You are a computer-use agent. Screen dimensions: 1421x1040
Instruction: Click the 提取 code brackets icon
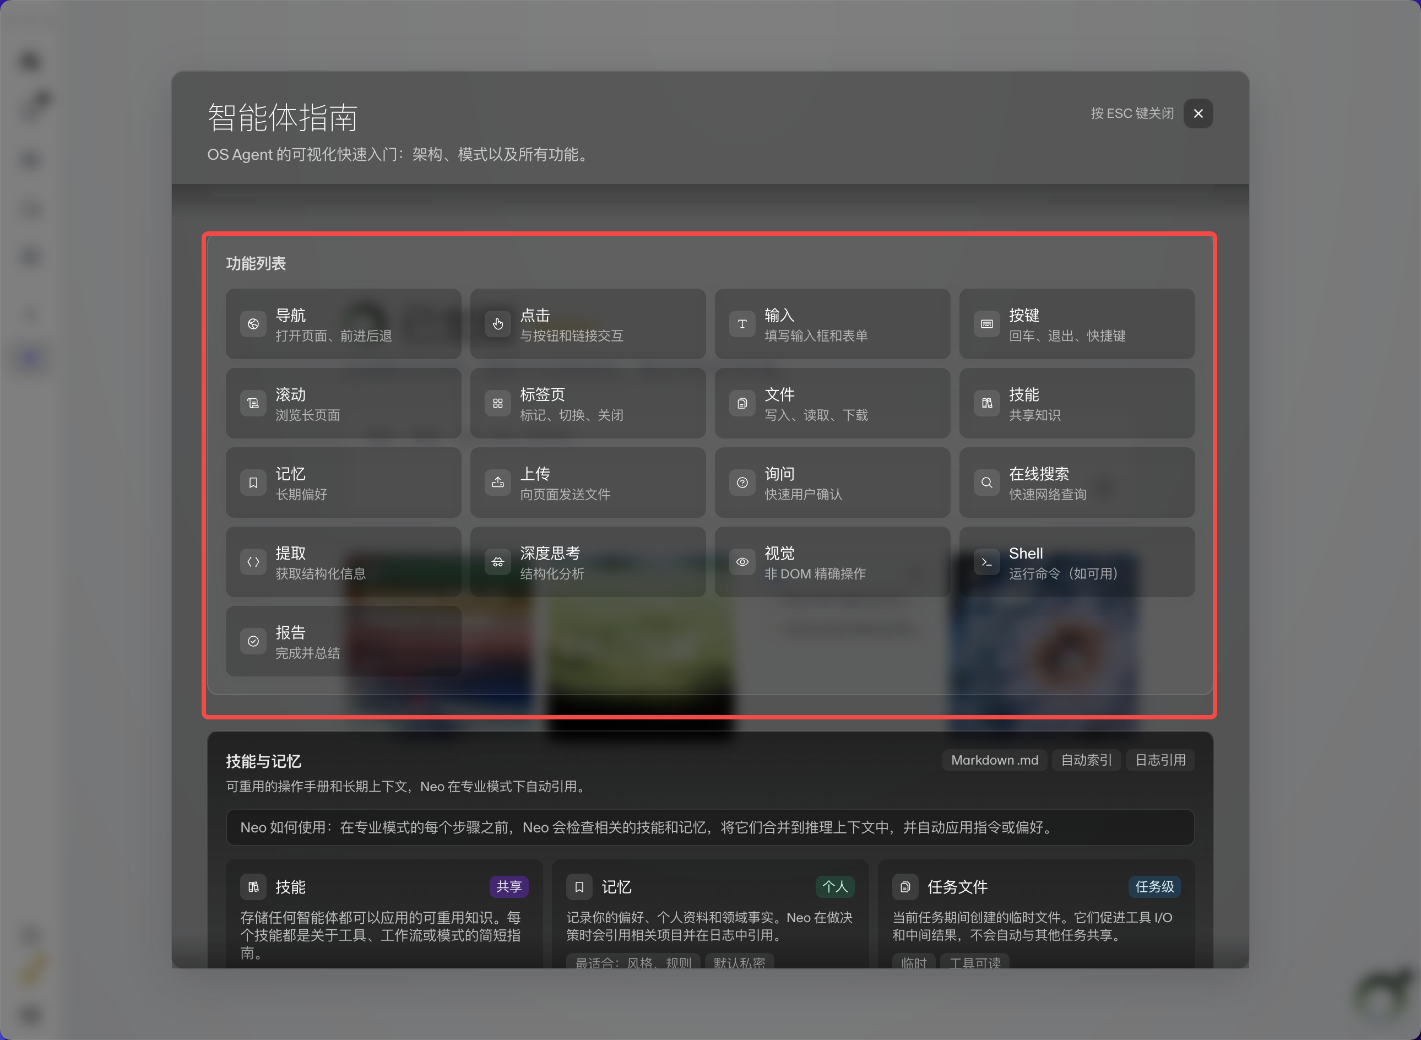point(253,561)
